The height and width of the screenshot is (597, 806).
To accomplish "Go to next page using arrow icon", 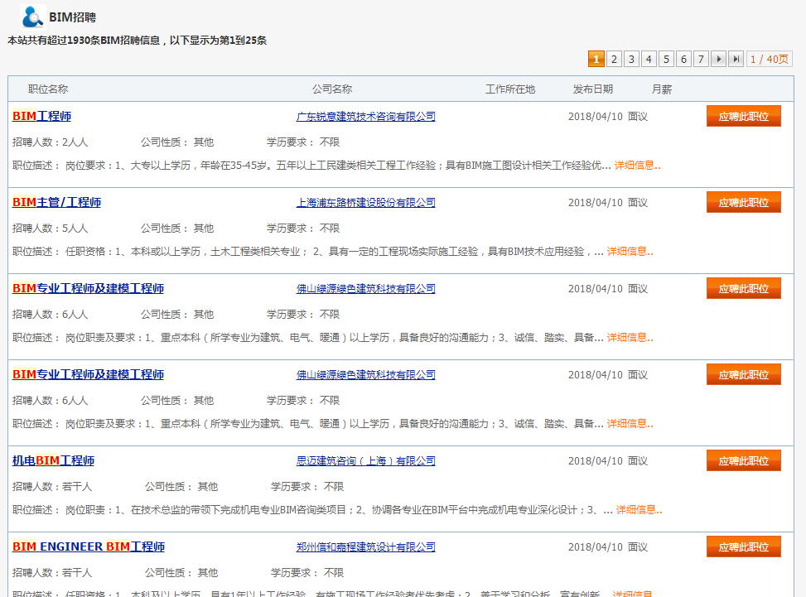I will tap(717, 59).
